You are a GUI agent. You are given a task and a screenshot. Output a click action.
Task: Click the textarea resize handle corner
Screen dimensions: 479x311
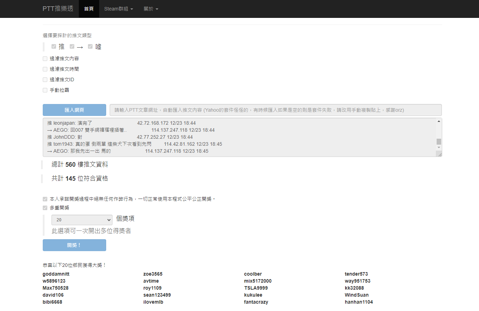coord(439,154)
